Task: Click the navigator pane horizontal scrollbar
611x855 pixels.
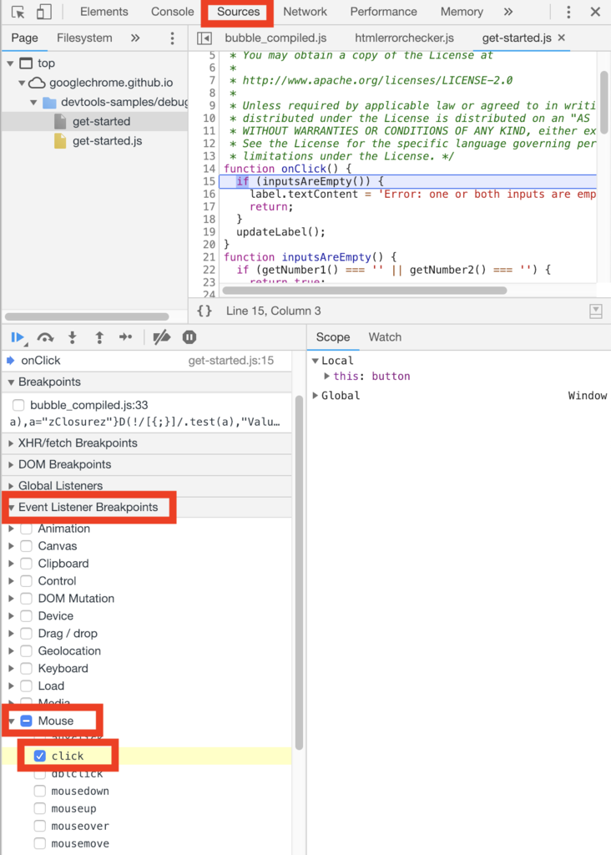Action: pos(87,316)
